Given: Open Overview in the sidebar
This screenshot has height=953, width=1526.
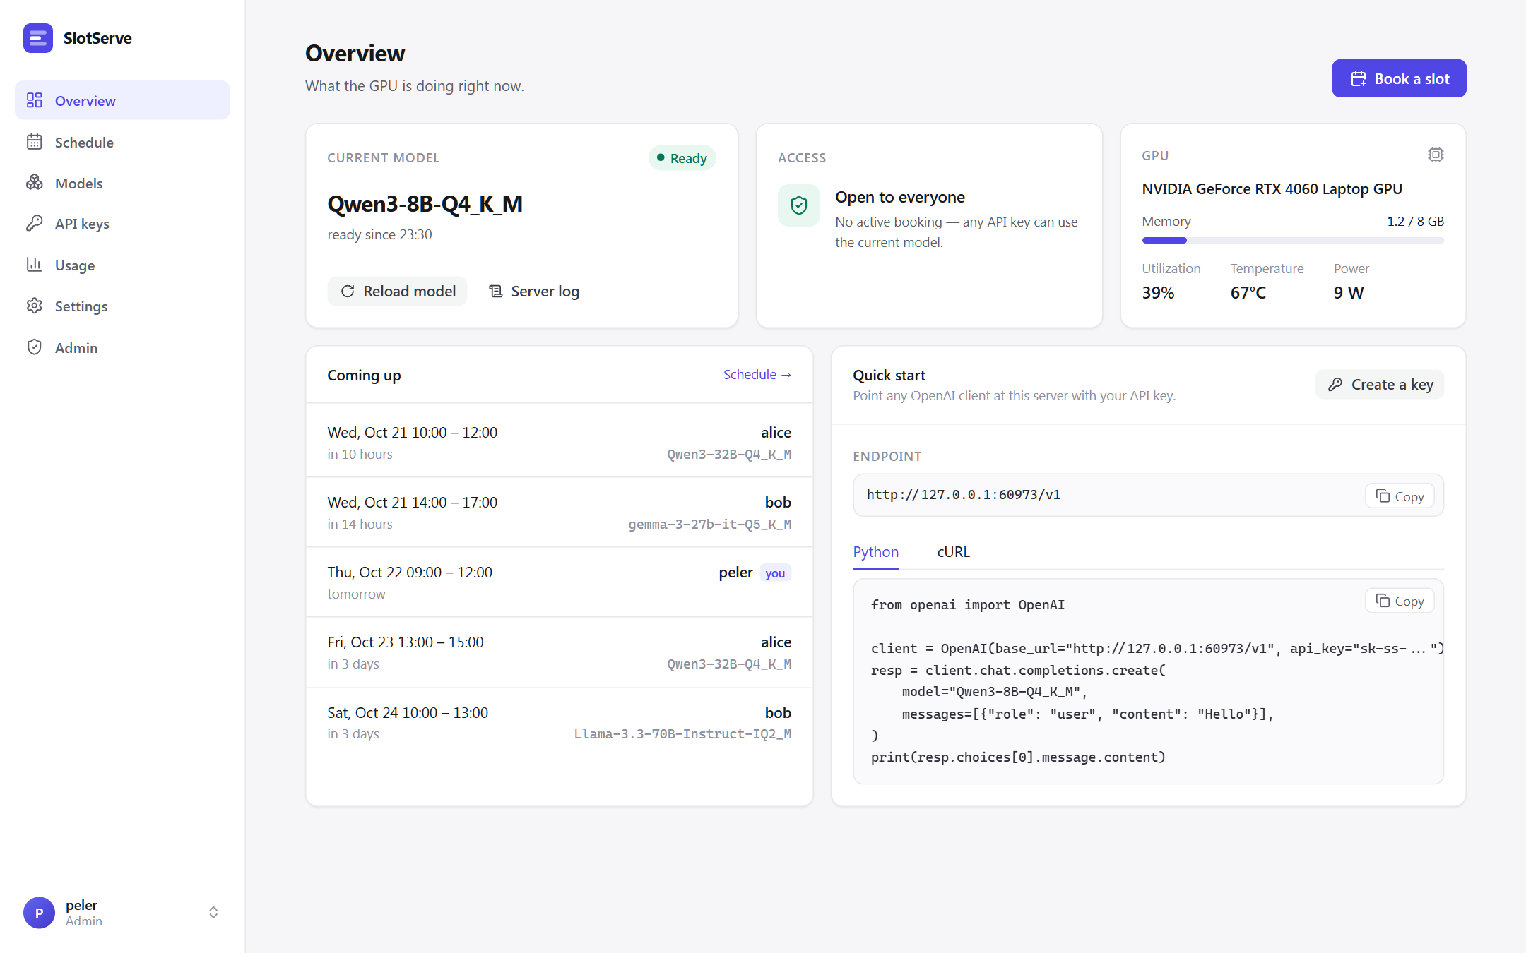Looking at the screenshot, I should [x=122, y=100].
